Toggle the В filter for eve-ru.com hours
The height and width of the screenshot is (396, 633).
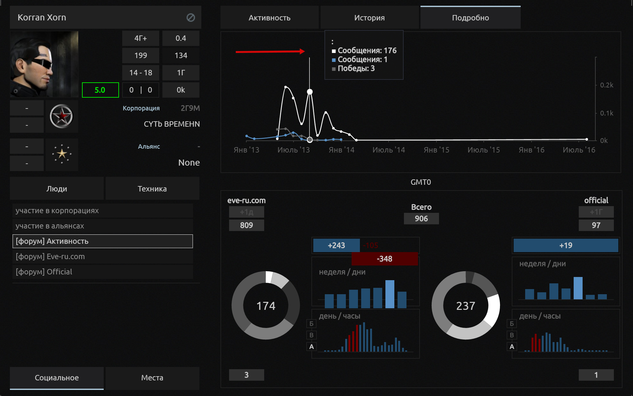(311, 335)
